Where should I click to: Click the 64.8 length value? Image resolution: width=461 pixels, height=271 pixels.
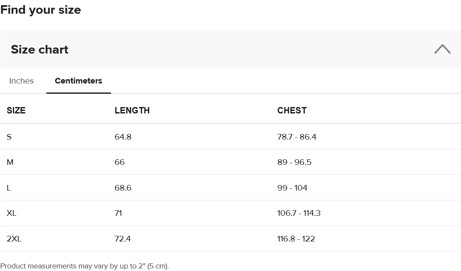123,137
